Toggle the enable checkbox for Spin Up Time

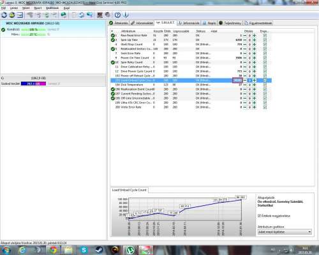click(265, 40)
